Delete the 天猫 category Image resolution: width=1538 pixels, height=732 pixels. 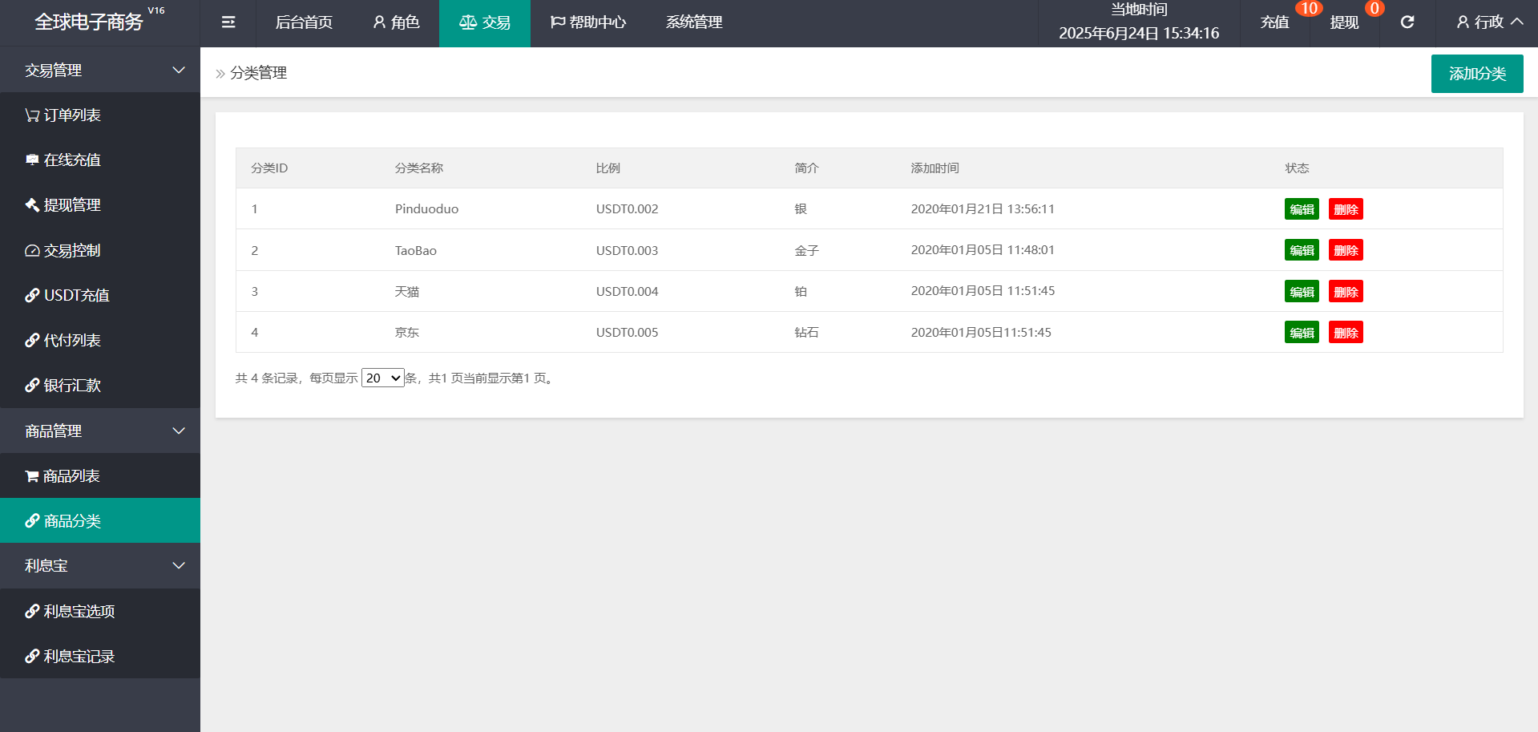click(x=1346, y=292)
